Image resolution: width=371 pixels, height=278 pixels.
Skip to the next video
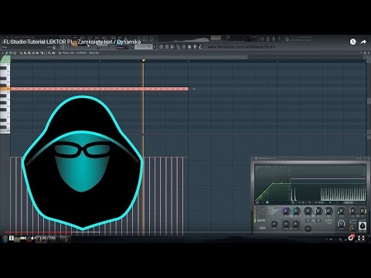23,238
